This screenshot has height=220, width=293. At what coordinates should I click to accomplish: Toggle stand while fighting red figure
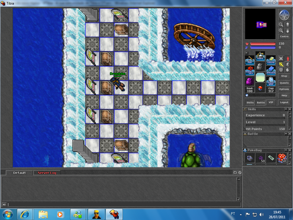tap(287, 58)
